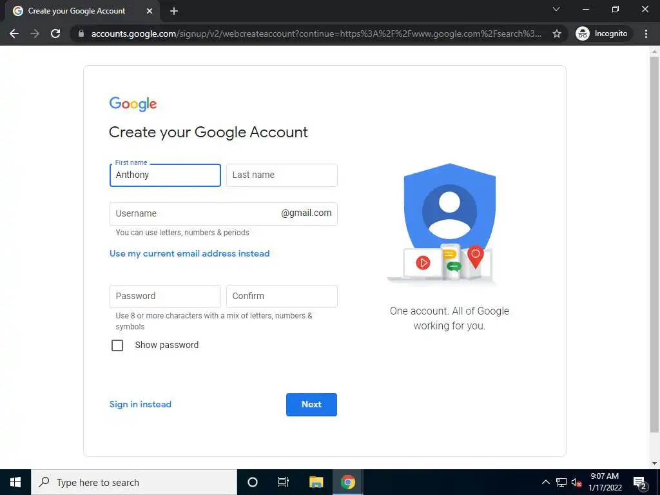Viewport: 660px width, 495px height.
Task: Open the notification center icon
Action: (640, 483)
